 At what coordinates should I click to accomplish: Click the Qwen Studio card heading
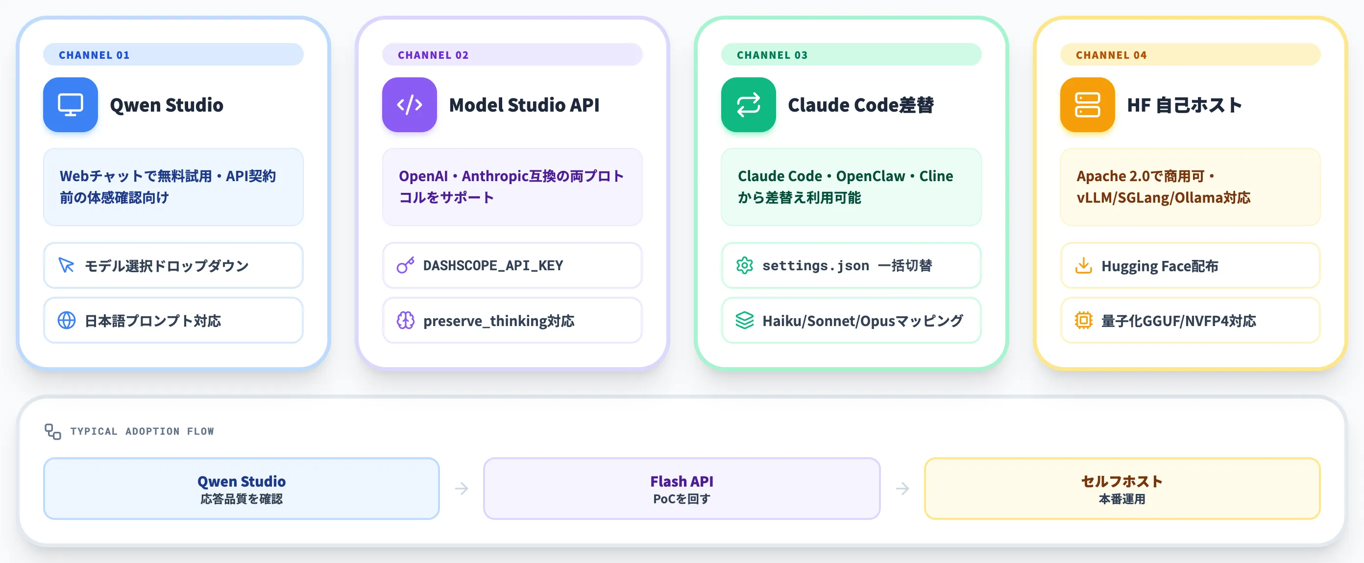pyautogui.click(x=167, y=105)
